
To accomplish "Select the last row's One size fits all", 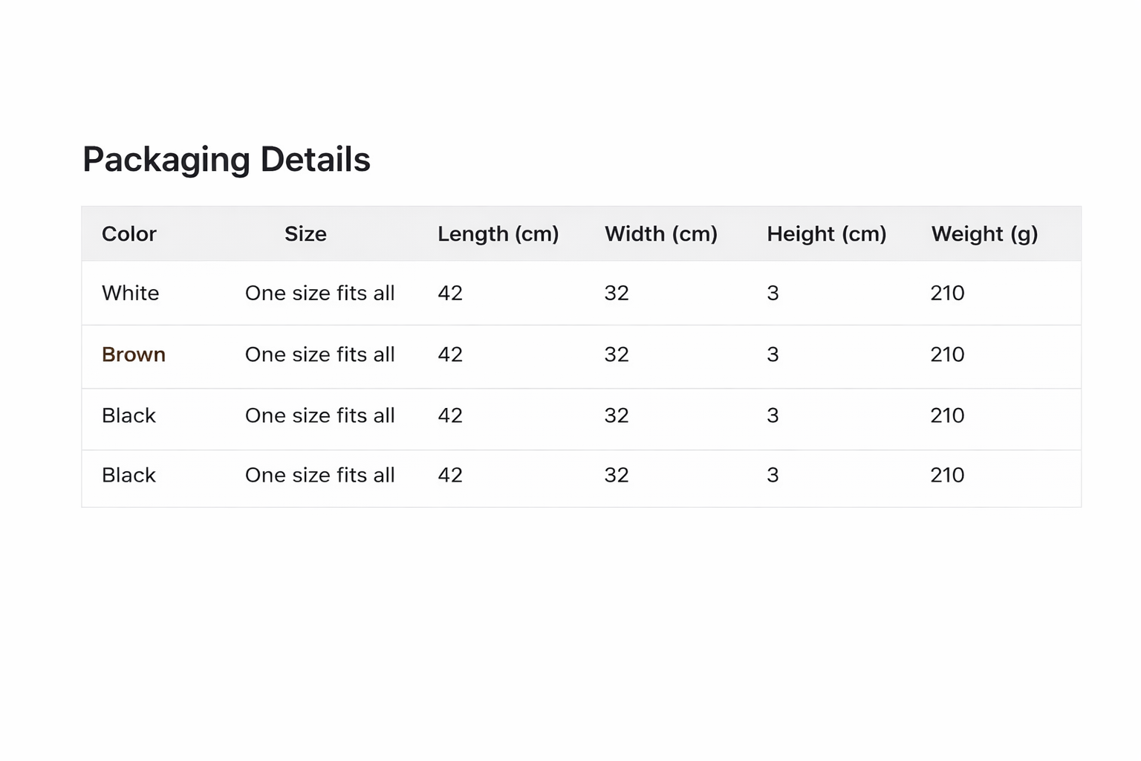I will click(x=319, y=475).
